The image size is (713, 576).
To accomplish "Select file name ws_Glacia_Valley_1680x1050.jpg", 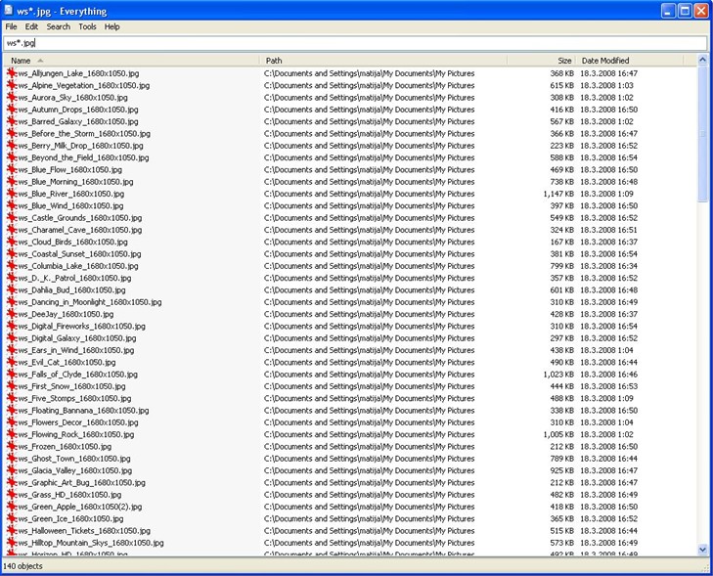I will 75,471.
